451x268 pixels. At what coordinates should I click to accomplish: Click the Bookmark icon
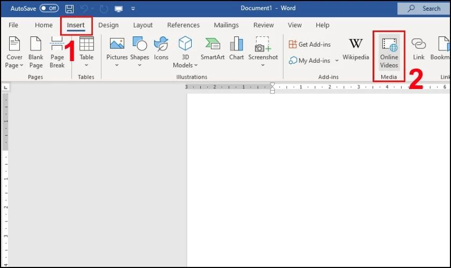pos(443,43)
